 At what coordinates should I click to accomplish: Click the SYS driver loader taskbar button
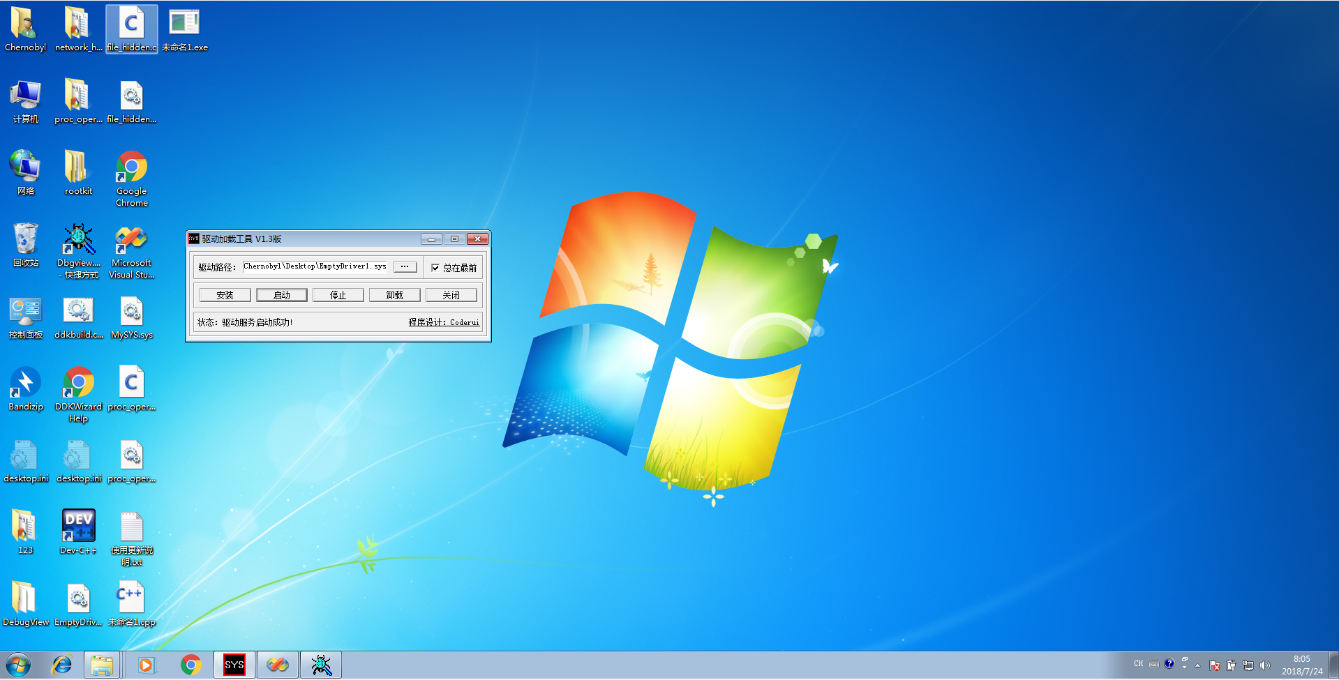234,665
